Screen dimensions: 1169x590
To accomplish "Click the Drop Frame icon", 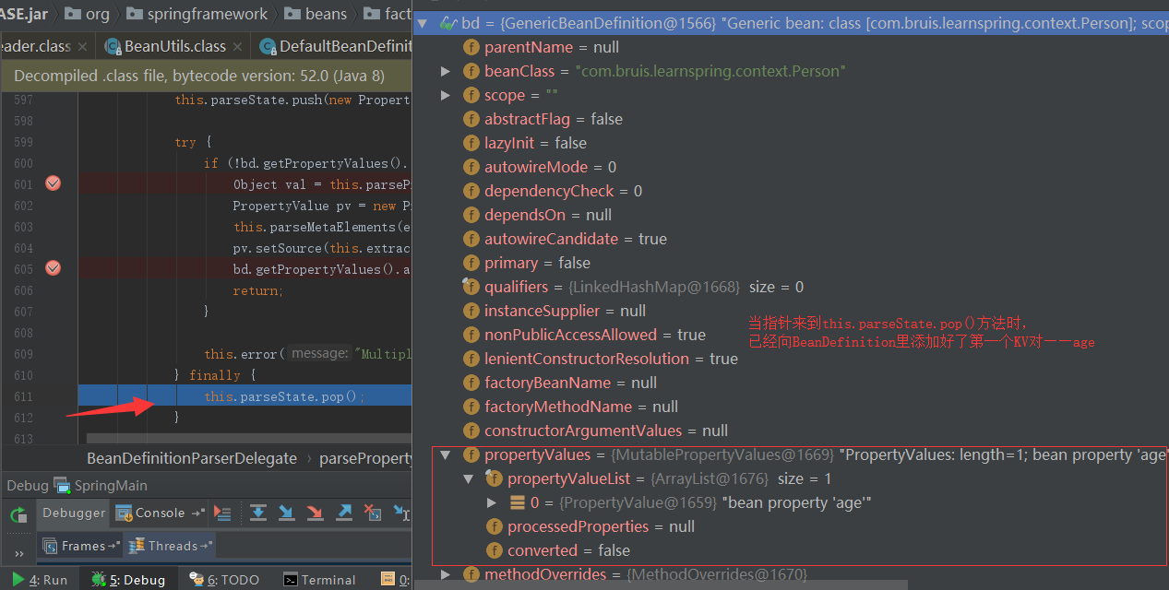I will click(373, 513).
